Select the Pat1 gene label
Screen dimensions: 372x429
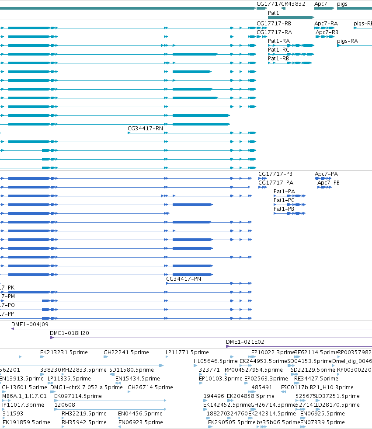click(x=274, y=13)
